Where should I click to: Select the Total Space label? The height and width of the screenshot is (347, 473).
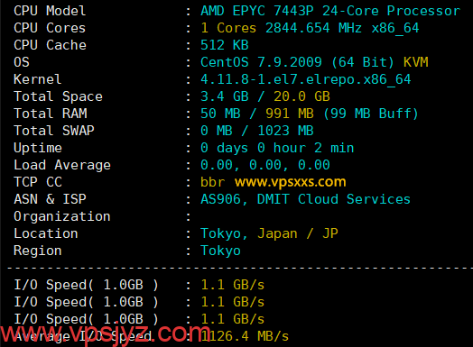coord(58,96)
